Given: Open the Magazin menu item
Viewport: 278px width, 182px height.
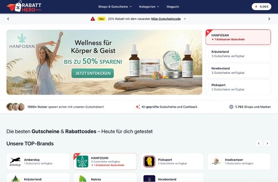Looking at the screenshot, I should 173,7.
